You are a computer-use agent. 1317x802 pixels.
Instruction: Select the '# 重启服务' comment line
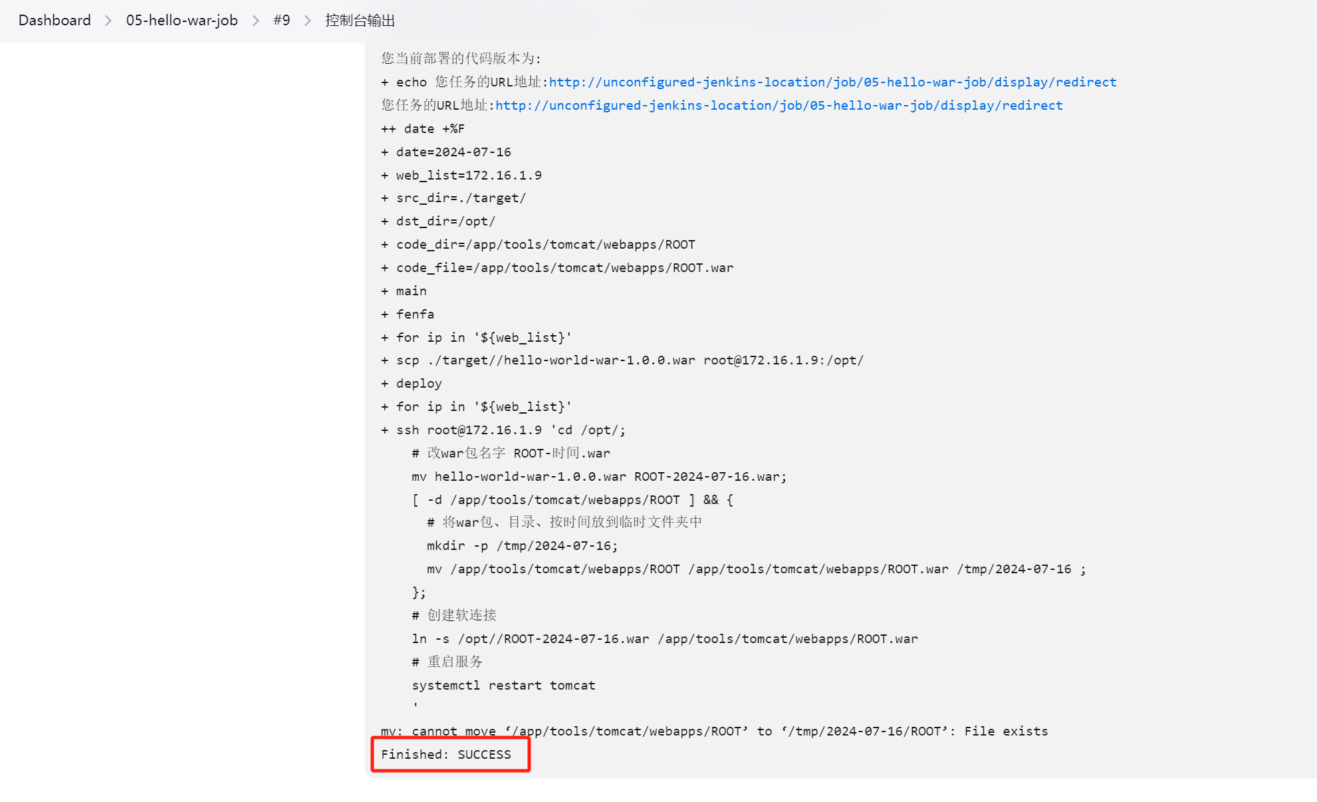pos(447,662)
